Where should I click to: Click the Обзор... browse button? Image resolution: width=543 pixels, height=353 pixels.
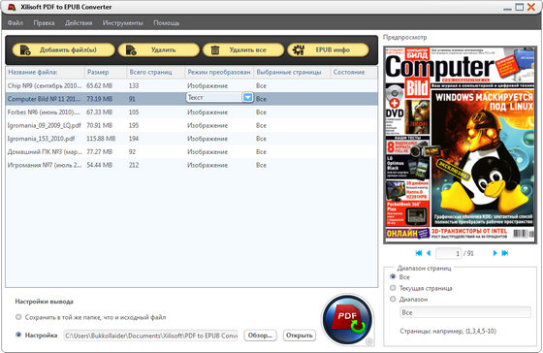point(260,336)
